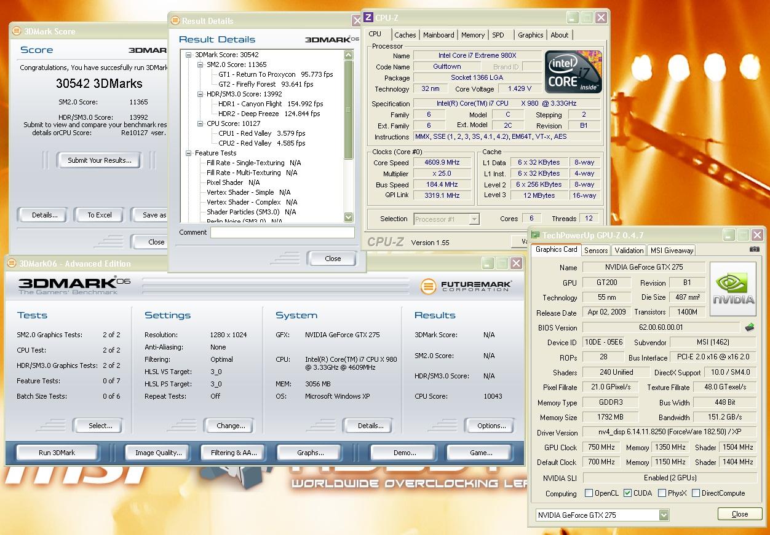Click To Excel in the score window

[99, 215]
